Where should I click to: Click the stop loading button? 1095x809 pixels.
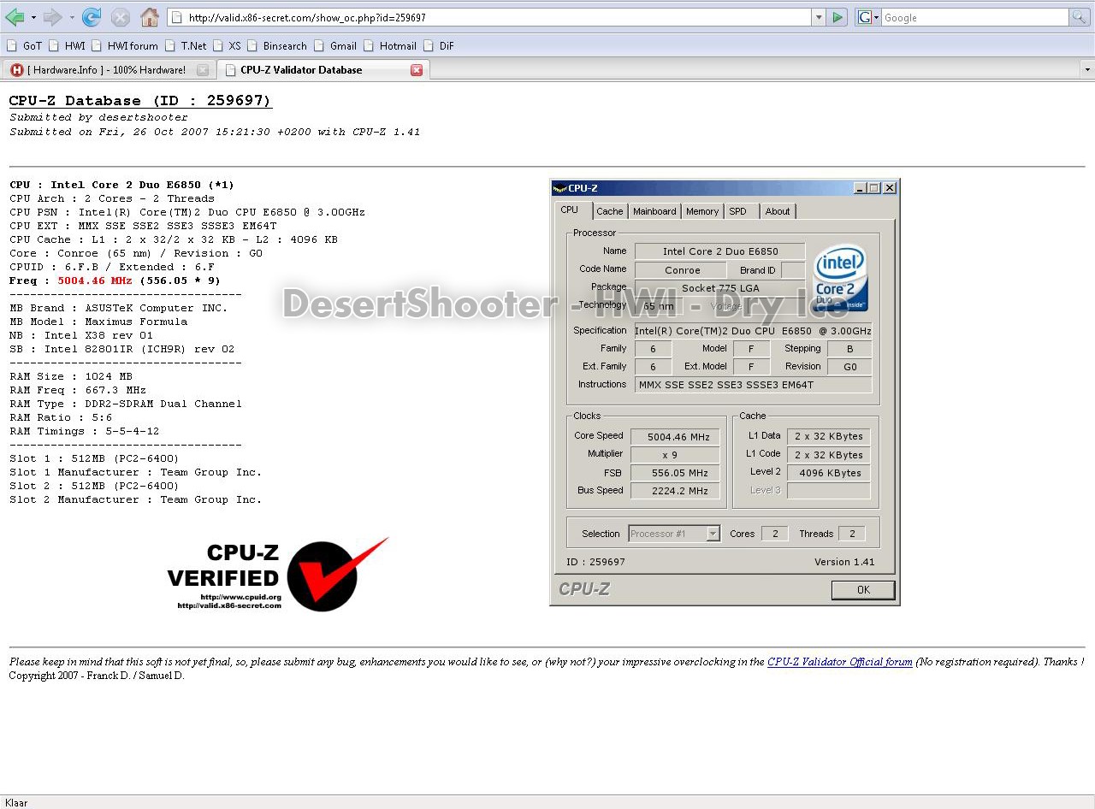click(x=121, y=17)
